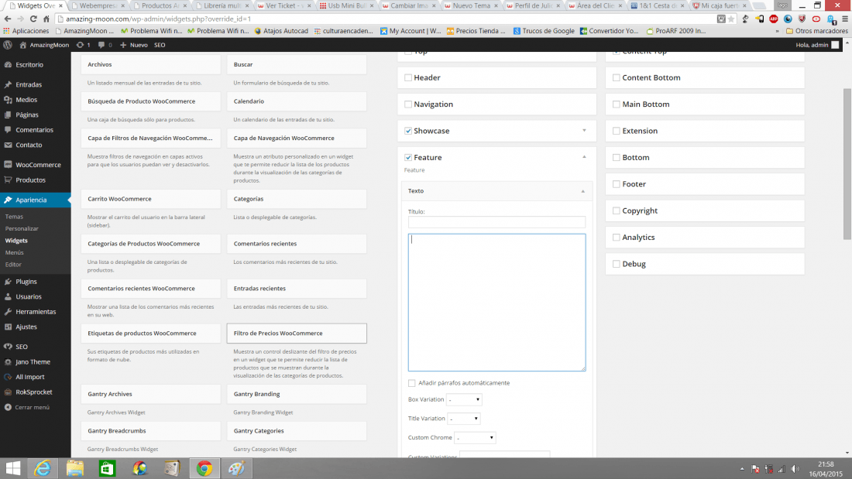
Task: Check the Content Bottom checkbox
Action: click(617, 77)
